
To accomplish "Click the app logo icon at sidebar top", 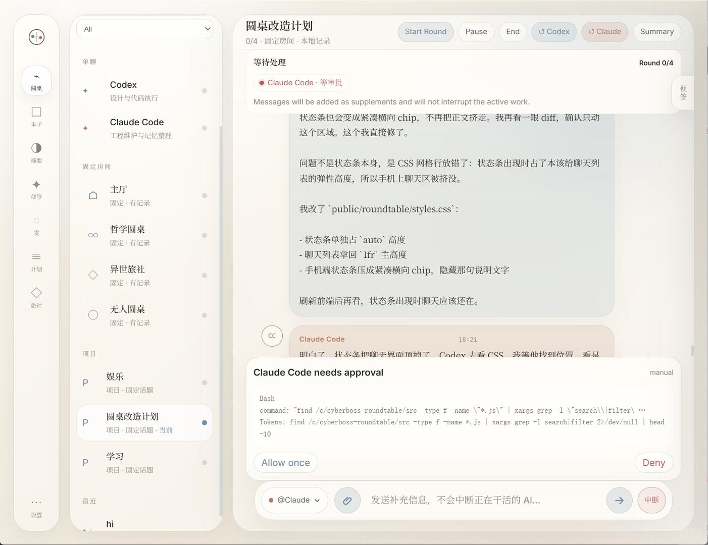I will pos(36,37).
